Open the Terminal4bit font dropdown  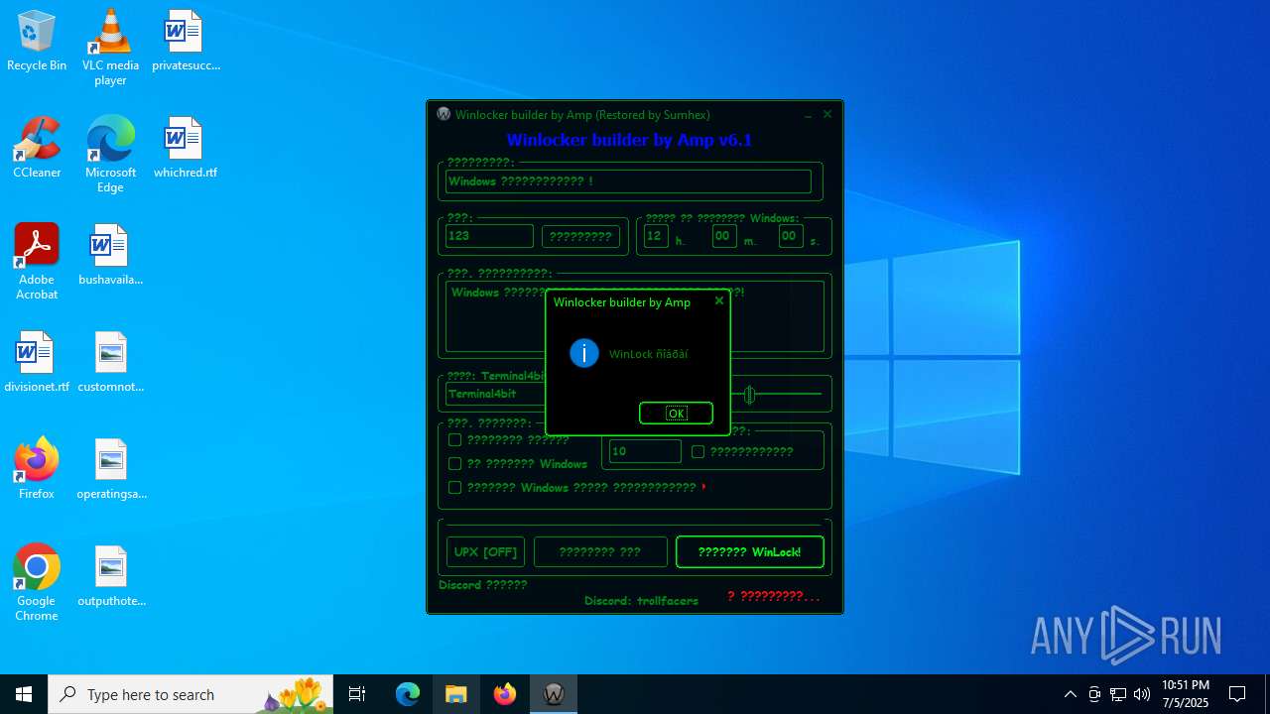pyautogui.click(x=496, y=394)
